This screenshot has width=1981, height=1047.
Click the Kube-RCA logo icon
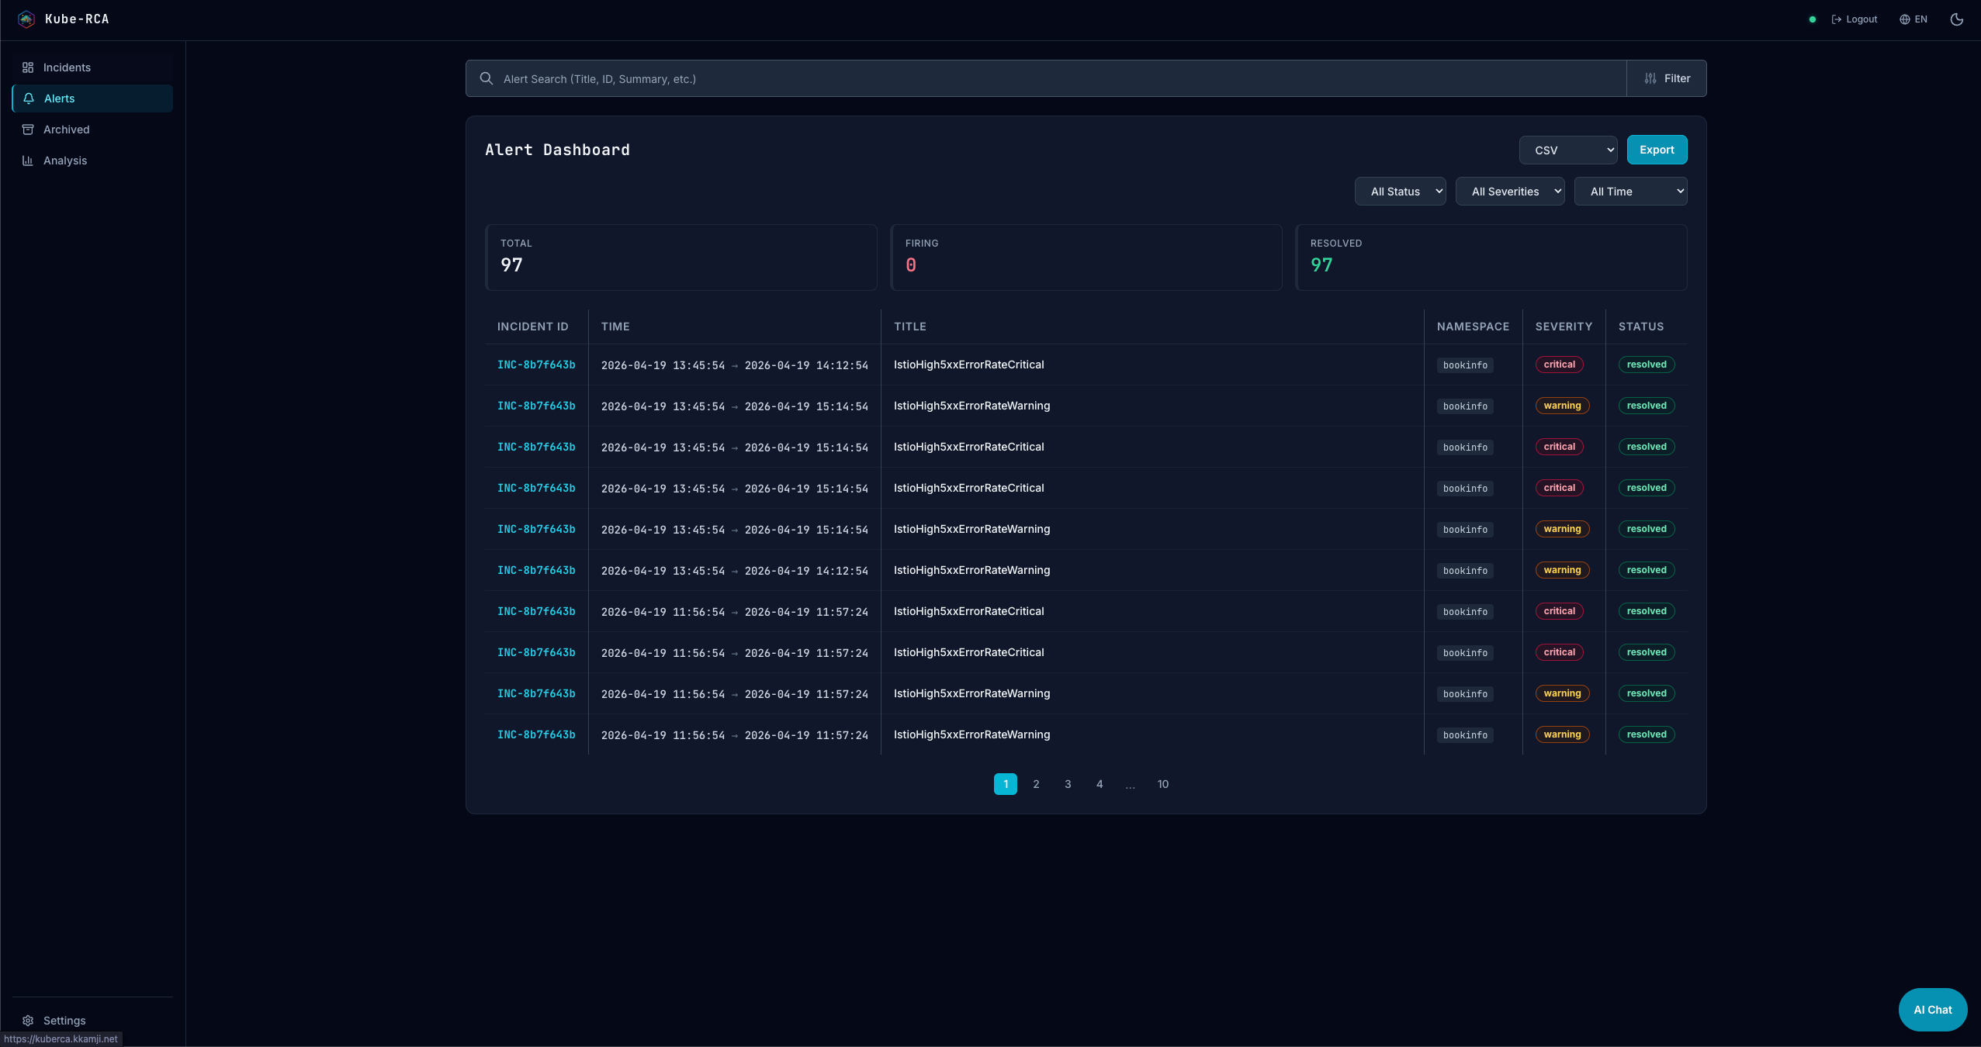[x=26, y=19]
